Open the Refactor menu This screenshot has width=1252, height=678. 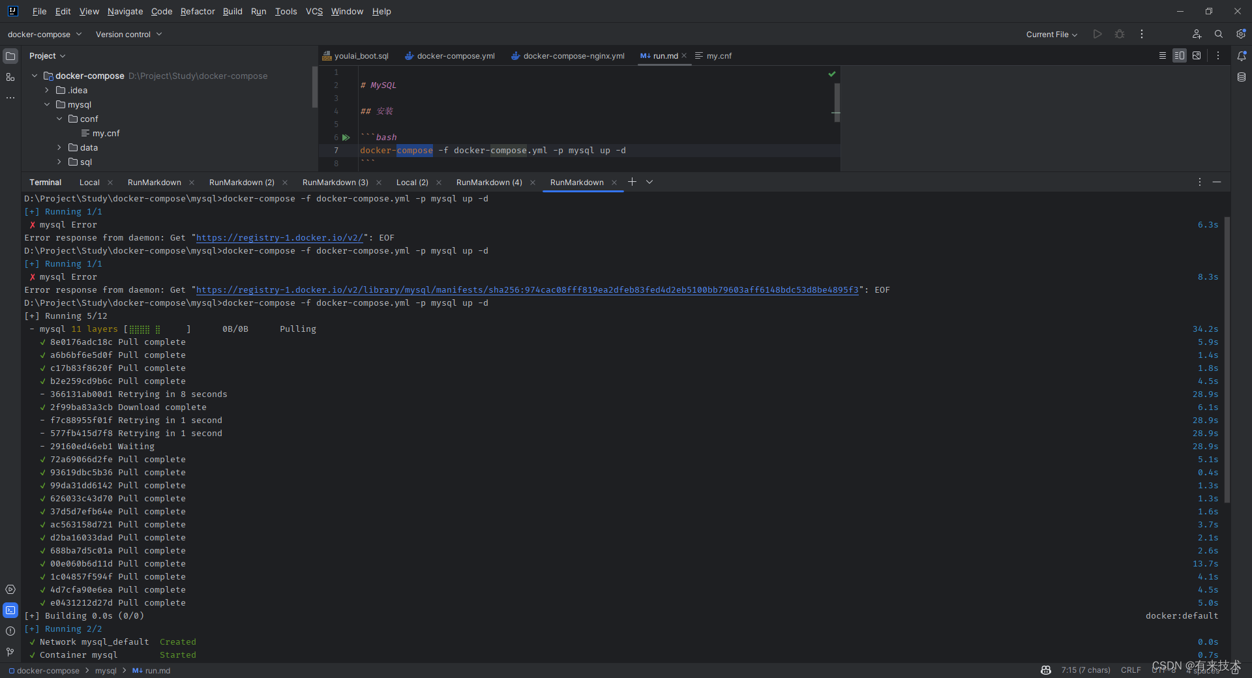(198, 11)
